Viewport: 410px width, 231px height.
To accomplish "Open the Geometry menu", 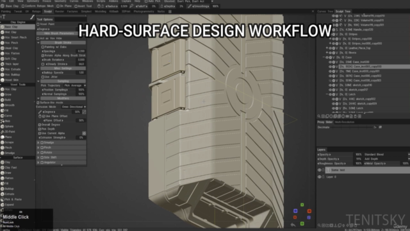I will (60, 1).
